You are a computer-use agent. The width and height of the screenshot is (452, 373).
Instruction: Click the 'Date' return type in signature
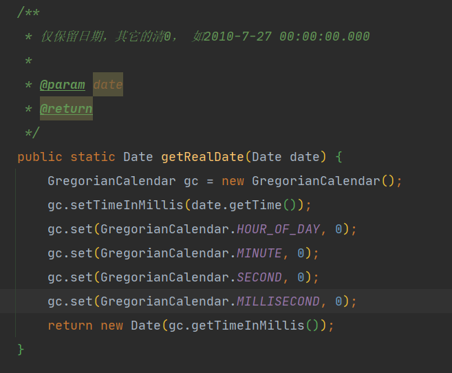coord(138,157)
